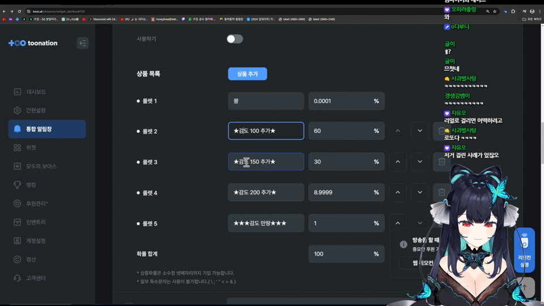The width and height of the screenshot is (544, 306).
Task: Move 룰렛 3 down with its arrow
Action: pyautogui.click(x=420, y=161)
